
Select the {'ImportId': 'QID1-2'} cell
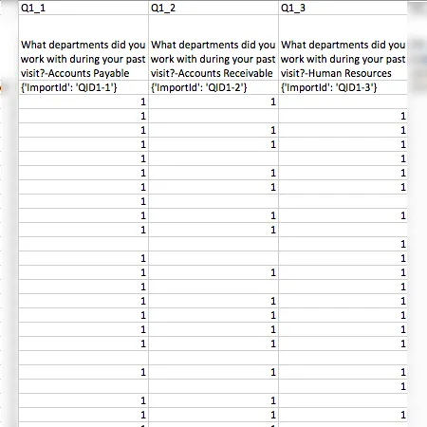click(x=213, y=87)
